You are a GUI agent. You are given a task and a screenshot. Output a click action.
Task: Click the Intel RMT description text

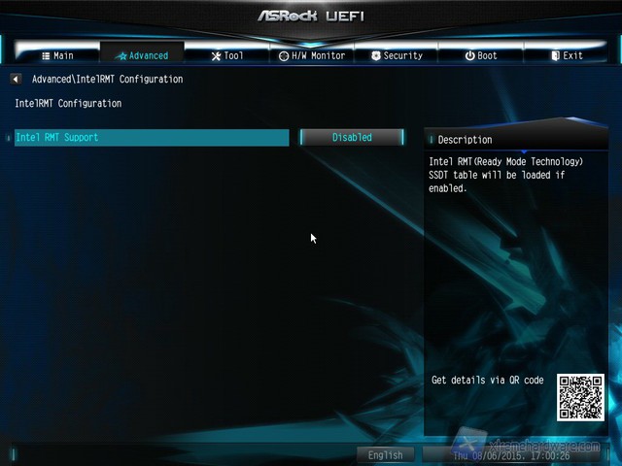(505, 175)
